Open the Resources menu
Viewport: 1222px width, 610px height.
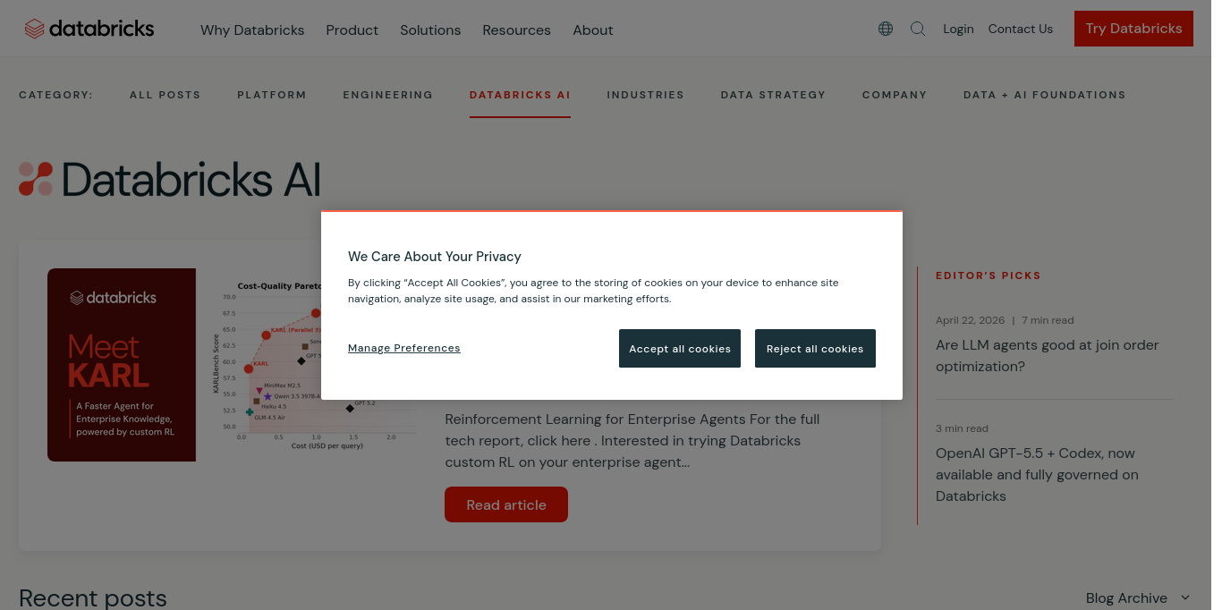coord(516,30)
